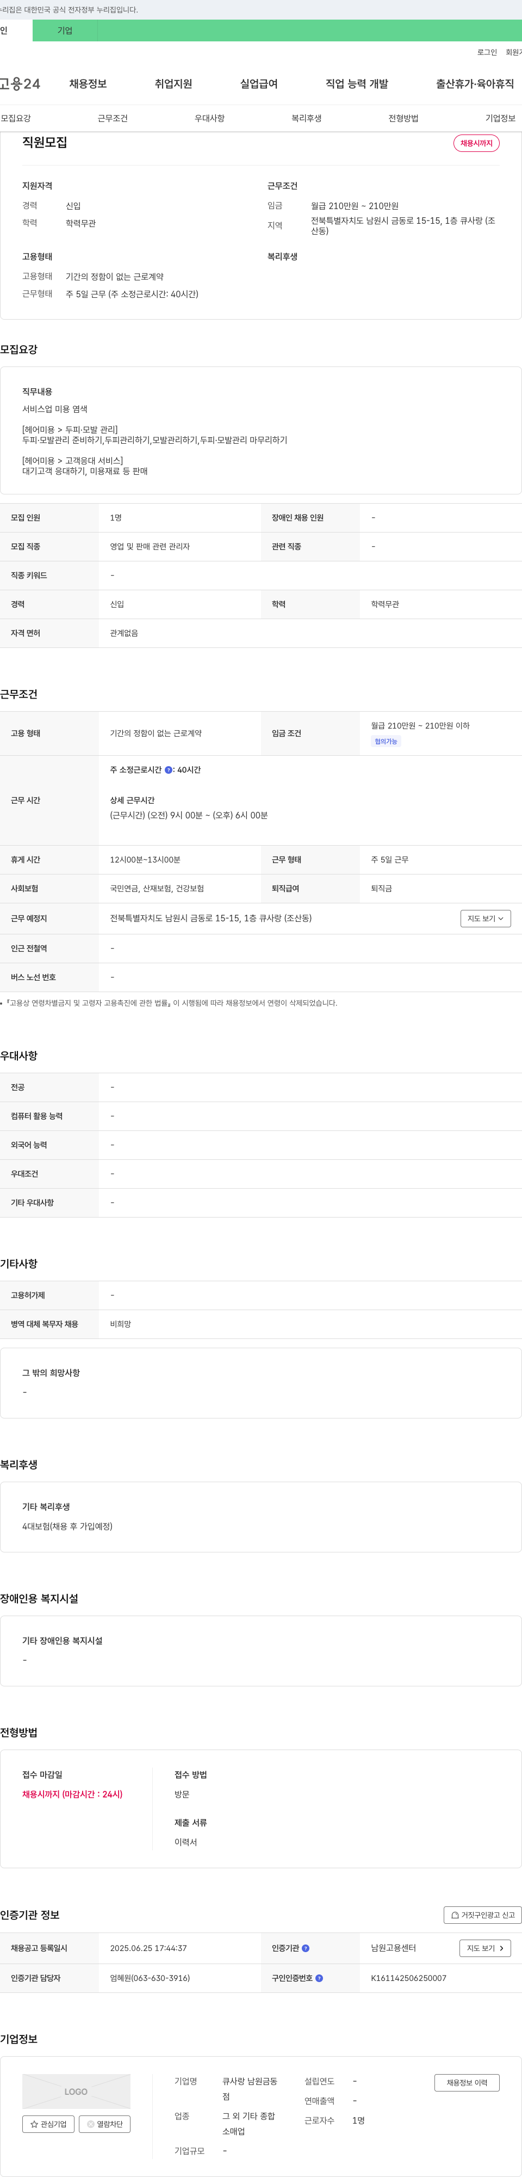This screenshot has width=522, height=2177.
Task: Open 지도 보기 for 남원고용센터
Action: coord(485,1948)
